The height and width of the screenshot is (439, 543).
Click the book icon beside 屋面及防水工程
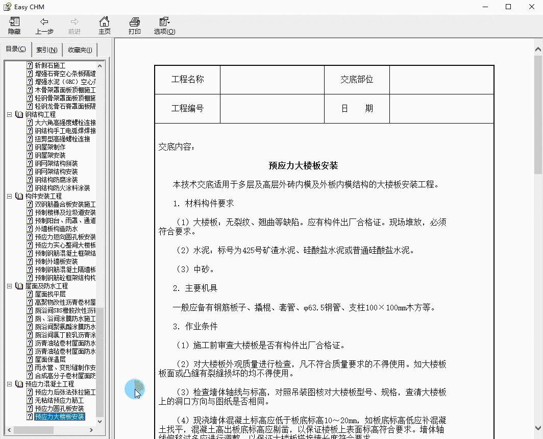coord(19,286)
